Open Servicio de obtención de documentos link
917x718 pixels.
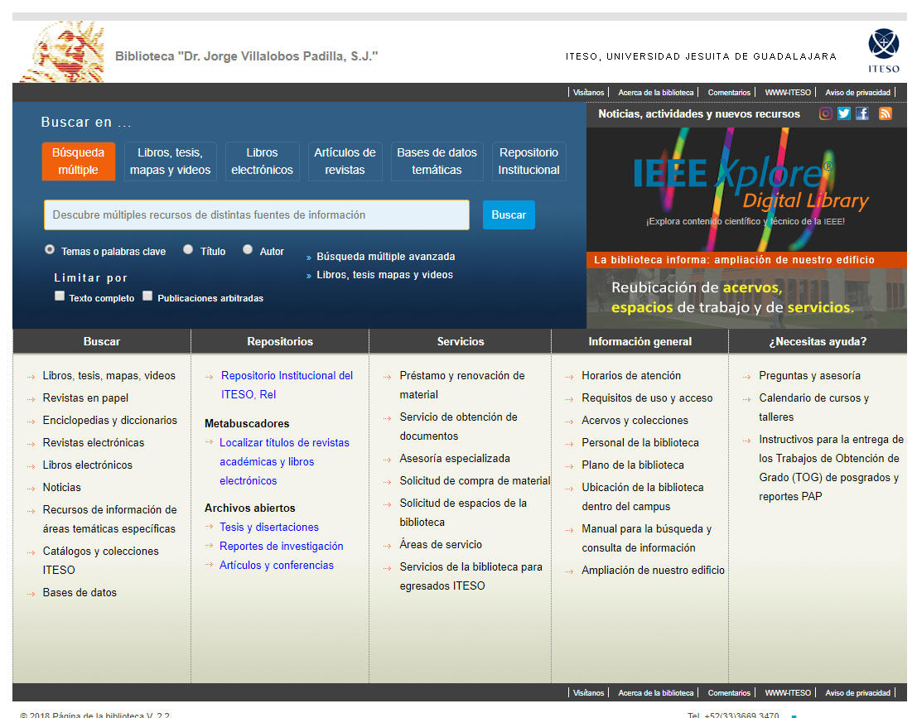459,426
